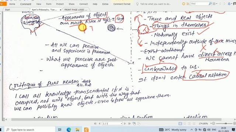Go to next page arrow
236x132 pixels.
(125, 124)
